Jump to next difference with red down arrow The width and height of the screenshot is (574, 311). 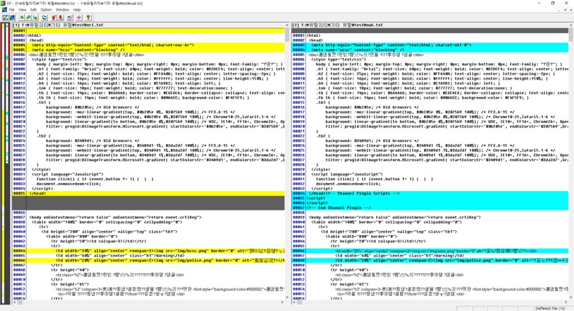point(61,17)
